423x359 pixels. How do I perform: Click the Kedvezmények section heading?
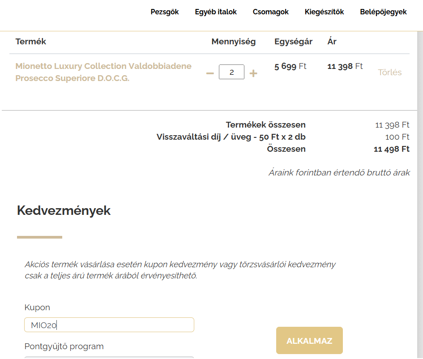pyautogui.click(x=64, y=211)
